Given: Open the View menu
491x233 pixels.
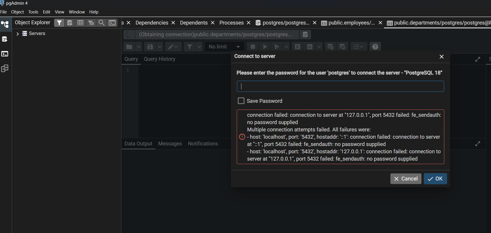Looking at the screenshot, I should (60, 12).
